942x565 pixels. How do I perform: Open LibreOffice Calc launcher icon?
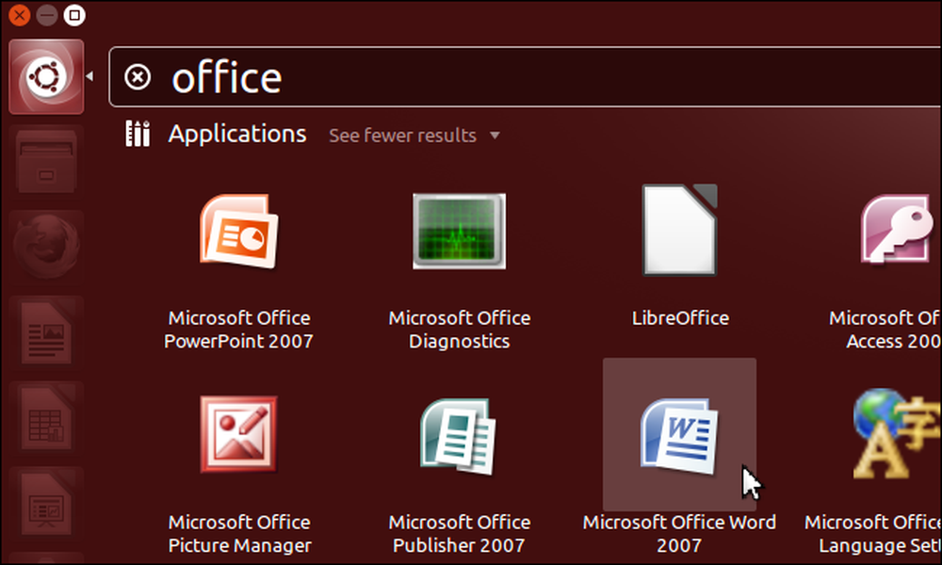[x=46, y=417]
